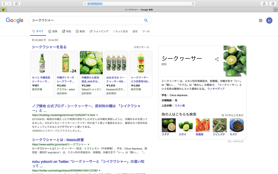Viewport: 278px width, 174px height.
Task: Open the もっと見る menu
Action: (120, 31)
